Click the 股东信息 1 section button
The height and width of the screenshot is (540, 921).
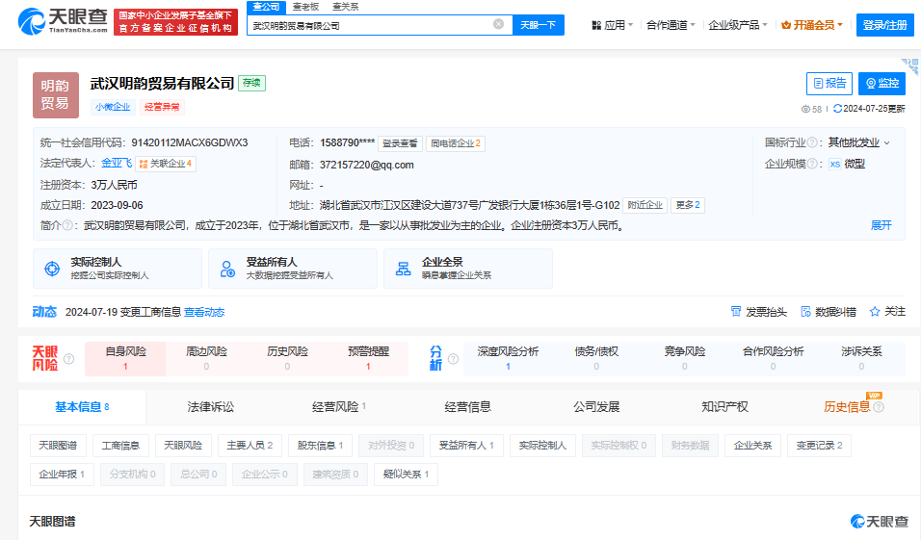click(320, 446)
